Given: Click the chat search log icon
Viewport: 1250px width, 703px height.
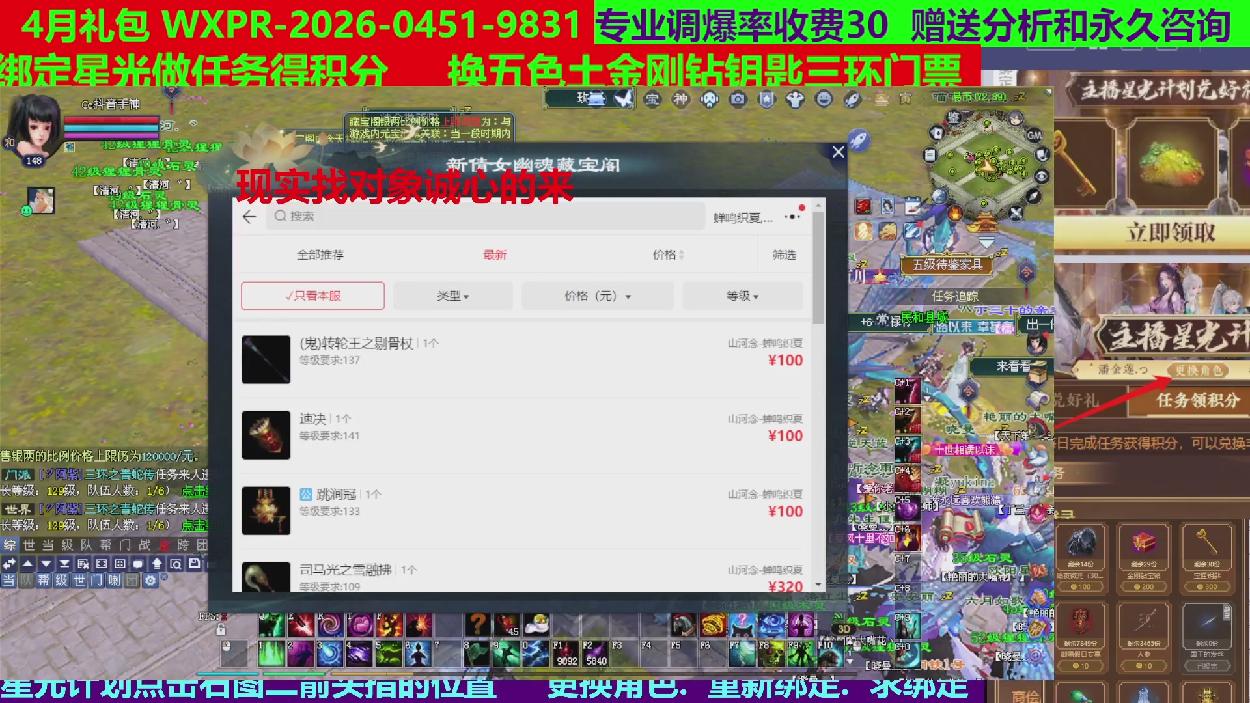Looking at the screenshot, I should tap(175, 564).
